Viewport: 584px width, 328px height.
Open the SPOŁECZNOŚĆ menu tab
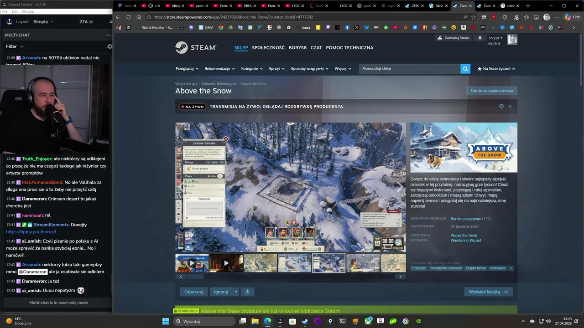pyautogui.click(x=268, y=47)
